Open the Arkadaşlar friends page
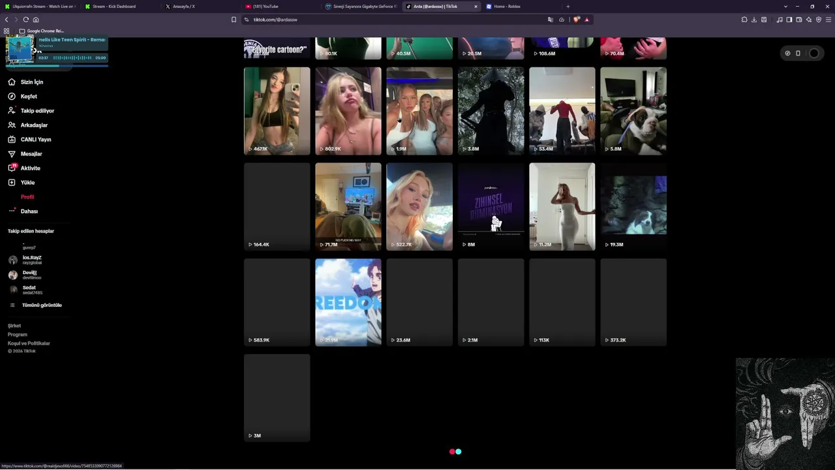This screenshot has width=835, height=470. (28, 125)
